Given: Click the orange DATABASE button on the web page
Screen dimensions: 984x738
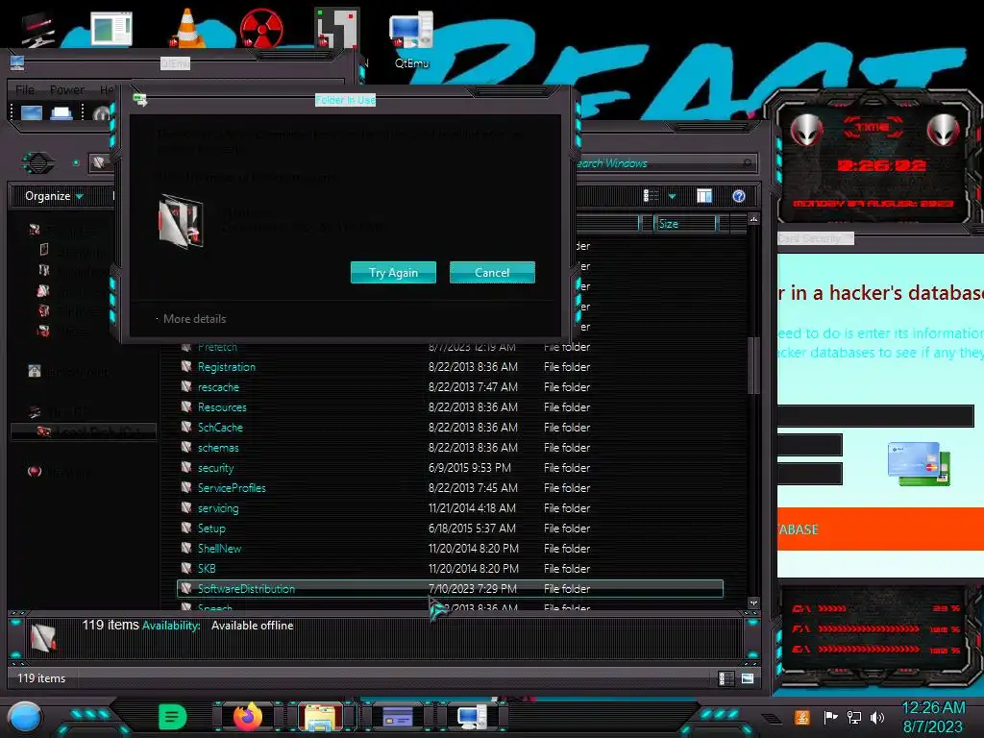Looking at the screenshot, I should point(880,529).
